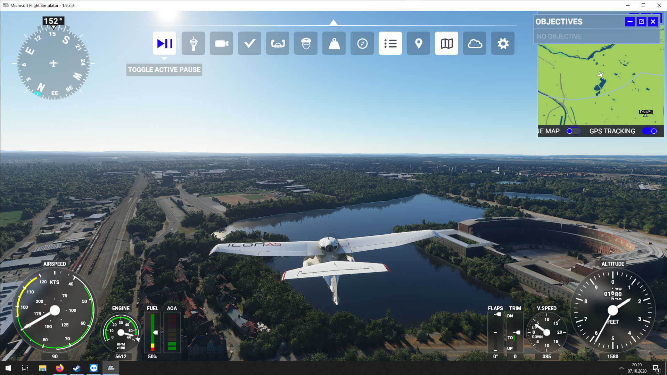Click the altitude value 1580
The height and width of the screenshot is (375, 667).
pos(613,357)
